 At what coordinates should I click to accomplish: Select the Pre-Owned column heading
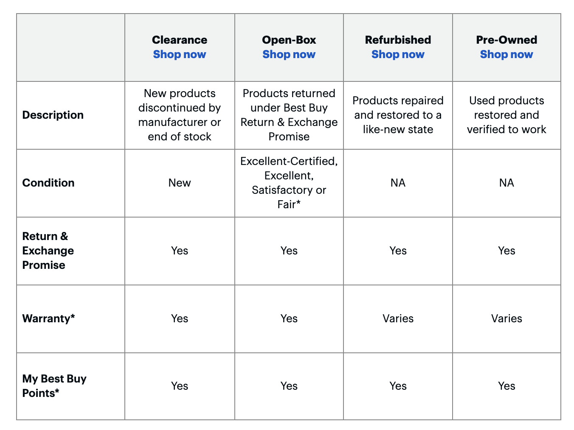(506, 40)
